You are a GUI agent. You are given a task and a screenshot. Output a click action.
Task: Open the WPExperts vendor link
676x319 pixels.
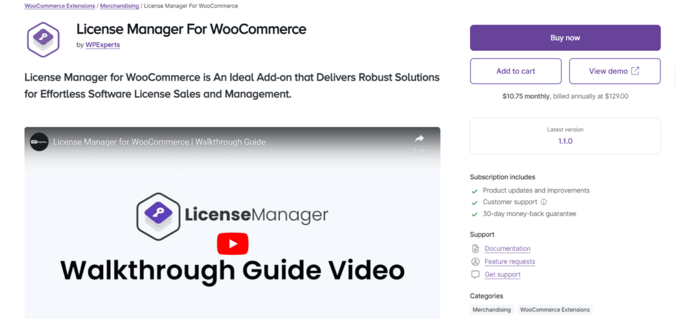coord(102,45)
